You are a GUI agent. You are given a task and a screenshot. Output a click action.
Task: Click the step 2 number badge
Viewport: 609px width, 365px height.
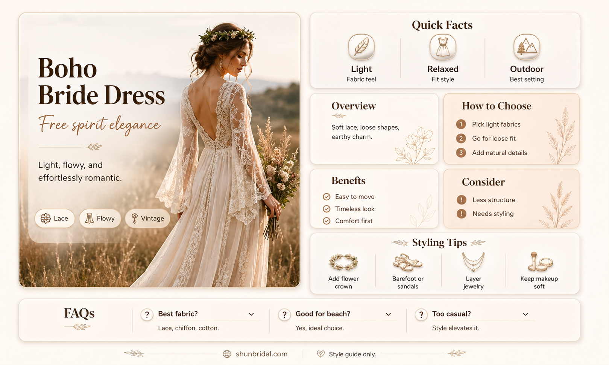click(x=461, y=139)
